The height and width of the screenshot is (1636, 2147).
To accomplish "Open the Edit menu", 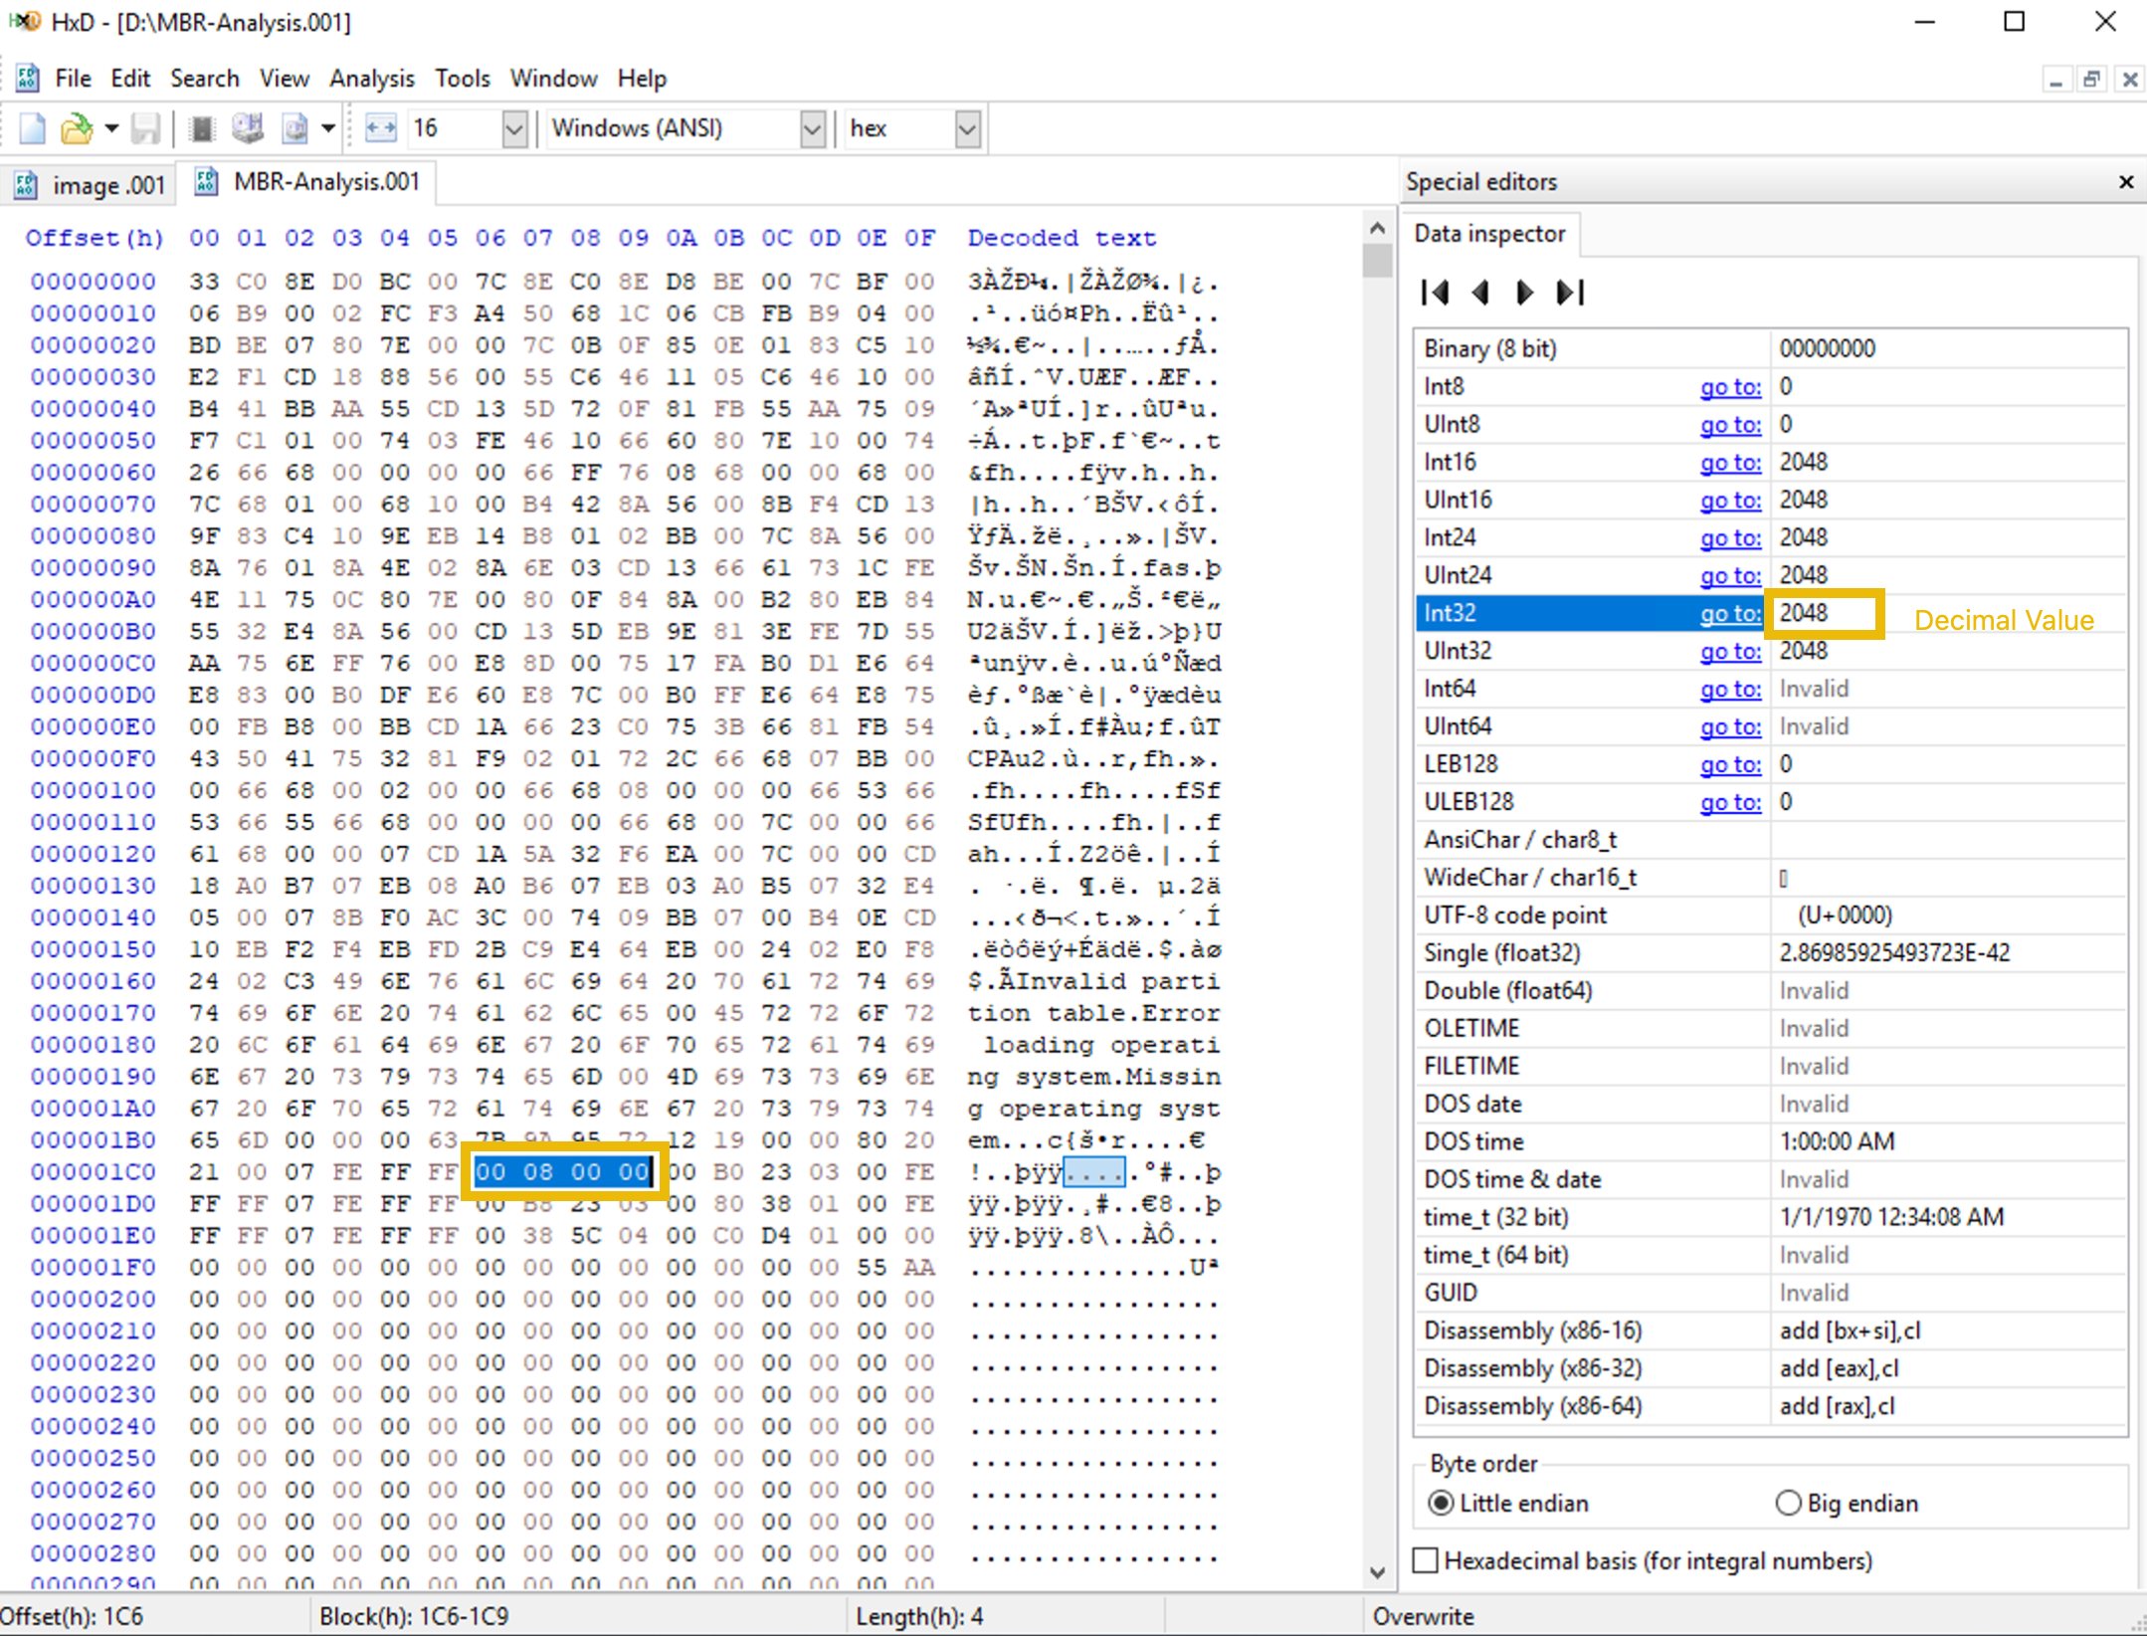I will pos(130,78).
